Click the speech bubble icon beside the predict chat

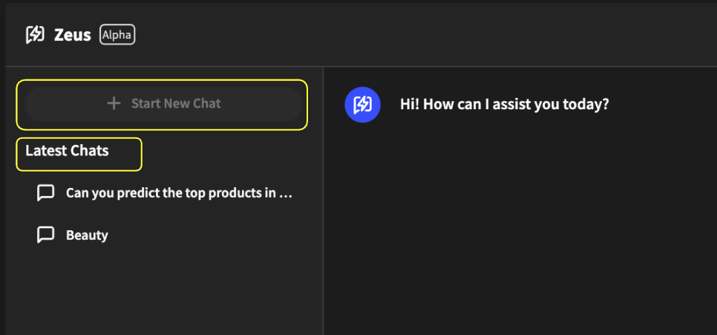45,193
